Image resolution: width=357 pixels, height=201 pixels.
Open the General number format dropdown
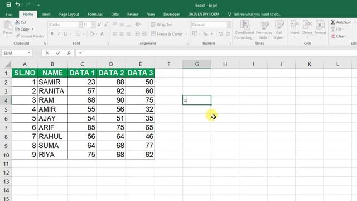pos(229,25)
